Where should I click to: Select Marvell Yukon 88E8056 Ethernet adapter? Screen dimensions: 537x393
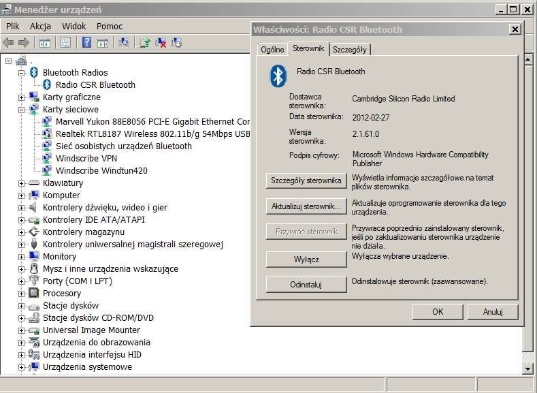coord(152,122)
